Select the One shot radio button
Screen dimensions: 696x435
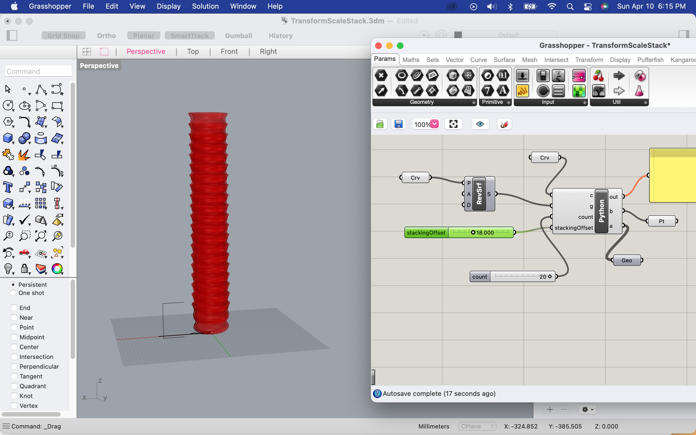[x=13, y=293]
